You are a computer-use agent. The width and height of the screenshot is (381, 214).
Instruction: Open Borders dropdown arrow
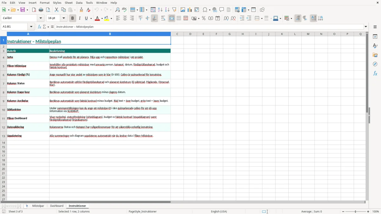[261, 18]
